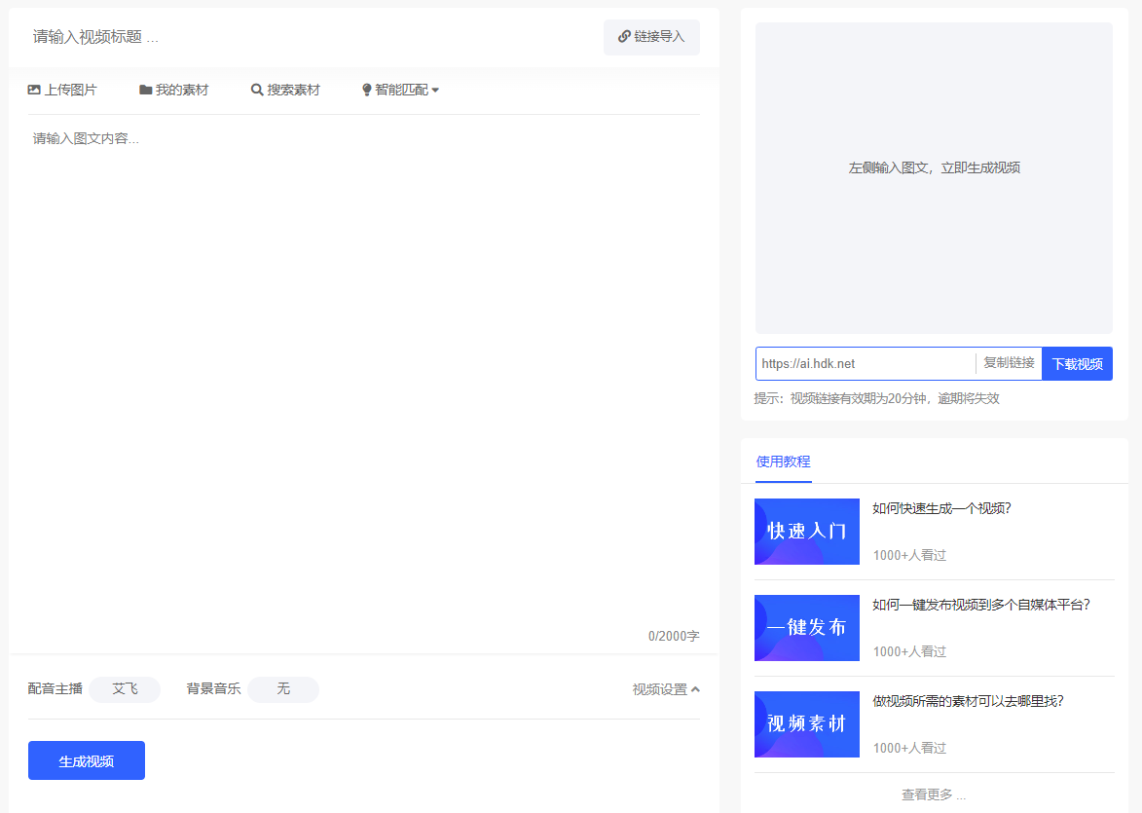Select the 上传图片 image upload icon
Viewport: 1142px width, 813px height.
click(x=32, y=89)
